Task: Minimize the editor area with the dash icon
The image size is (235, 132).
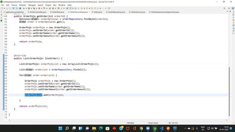Action: (x=227, y=11)
